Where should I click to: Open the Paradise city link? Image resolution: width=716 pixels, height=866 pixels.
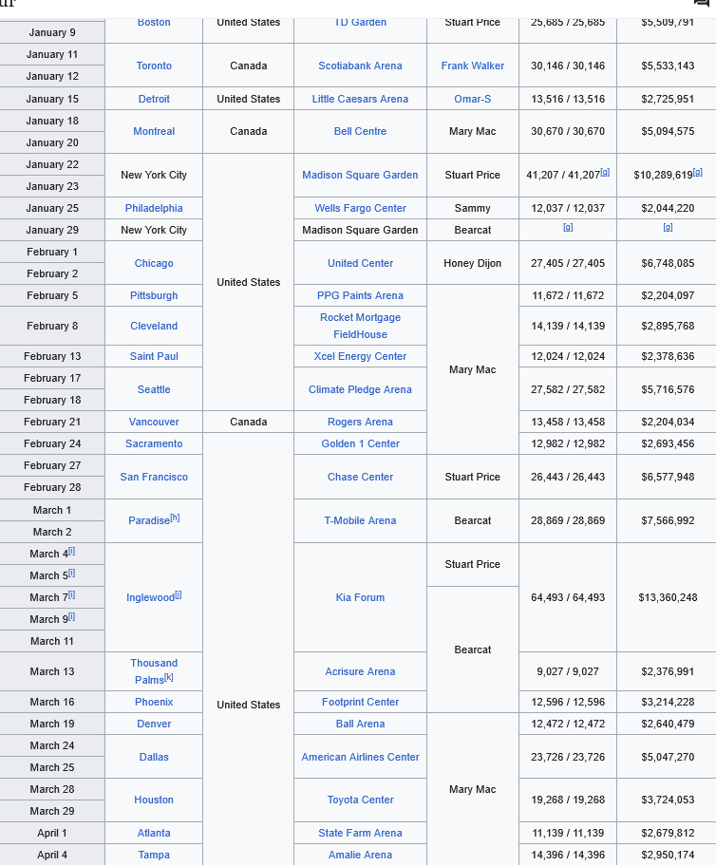pos(149,520)
